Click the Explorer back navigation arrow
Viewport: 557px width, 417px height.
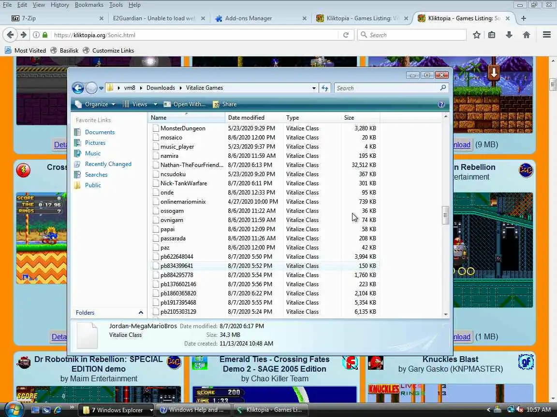(78, 88)
